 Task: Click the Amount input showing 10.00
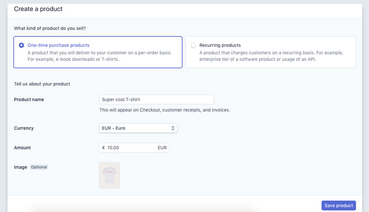[134, 148]
